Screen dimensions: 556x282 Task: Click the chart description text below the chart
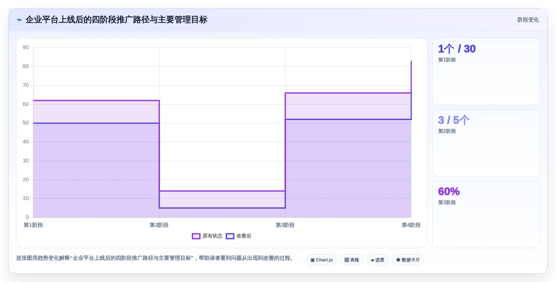tap(155, 258)
